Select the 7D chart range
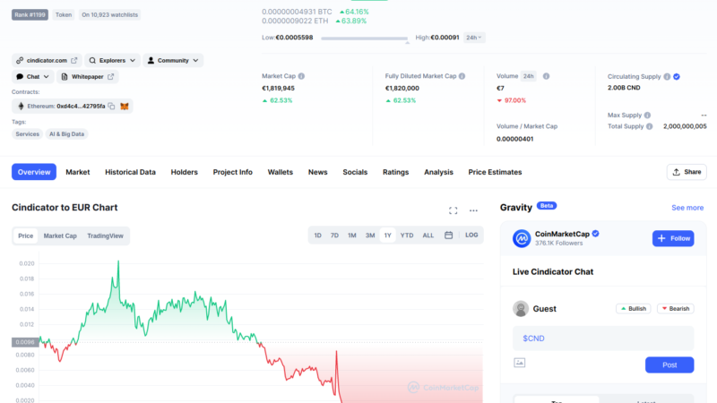717x403 pixels. click(x=334, y=236)
